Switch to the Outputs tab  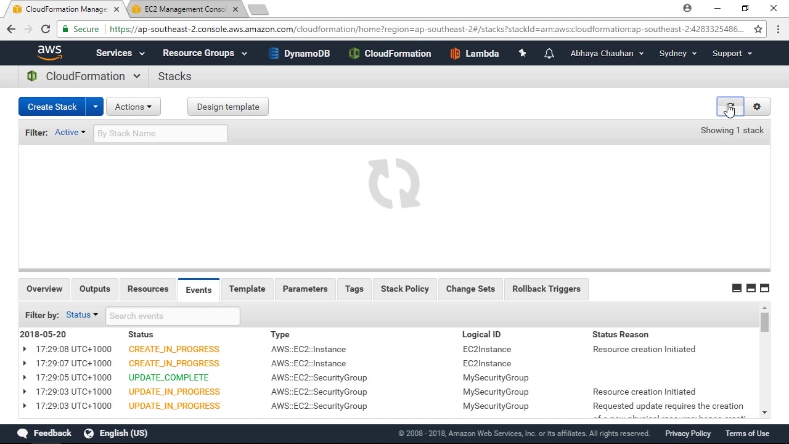pyautogui.click(x=95, y=289)
